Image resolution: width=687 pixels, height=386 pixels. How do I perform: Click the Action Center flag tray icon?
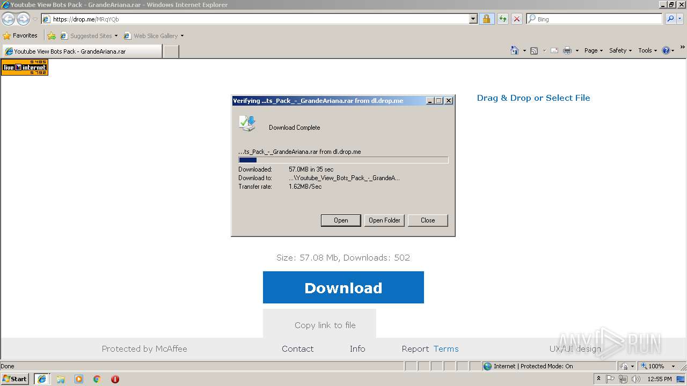tap(610, 379)
